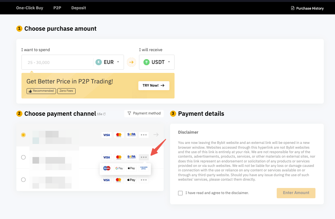Image resolution: width=335 pixels, height=219 pixels.
Task: Open the Deposit tab
Action: [78, 8]
